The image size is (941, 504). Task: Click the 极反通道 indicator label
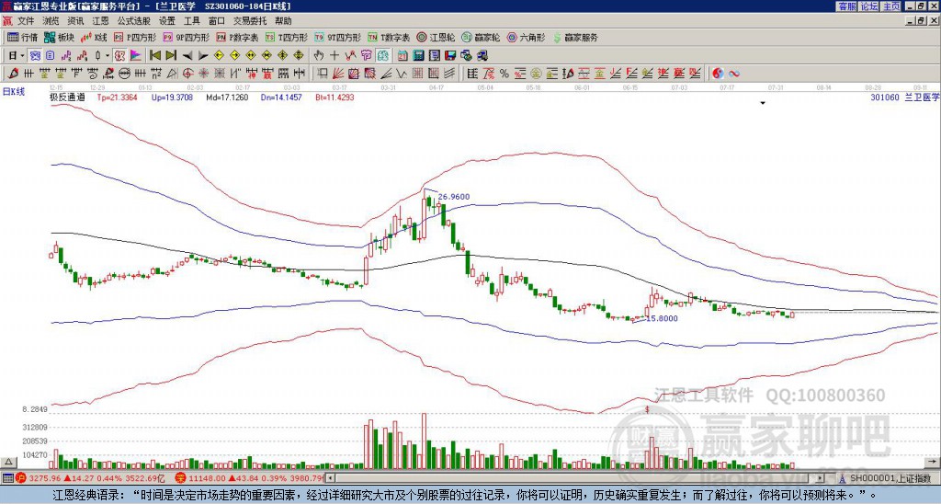coord(67,97)
